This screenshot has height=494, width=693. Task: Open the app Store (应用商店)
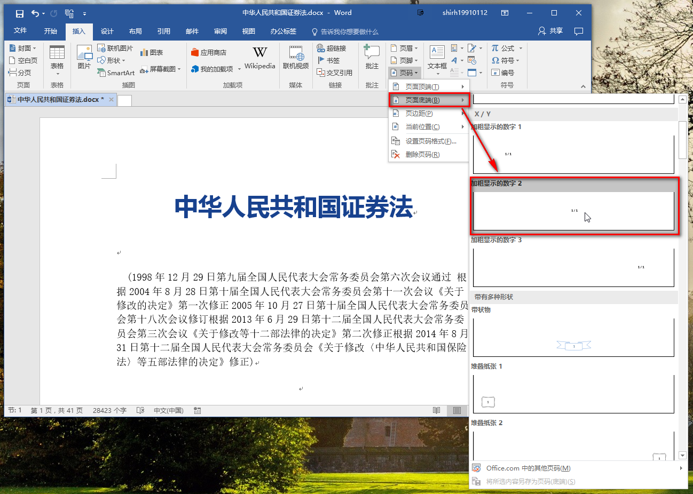[209, 52]
